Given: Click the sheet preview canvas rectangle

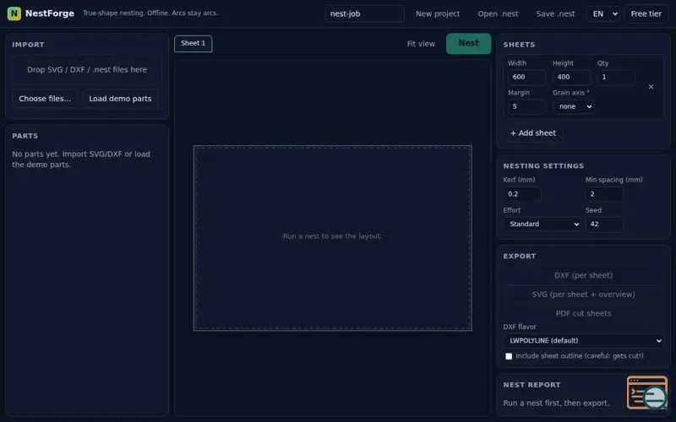Looking at the screenshot, I should click(332, 238).
